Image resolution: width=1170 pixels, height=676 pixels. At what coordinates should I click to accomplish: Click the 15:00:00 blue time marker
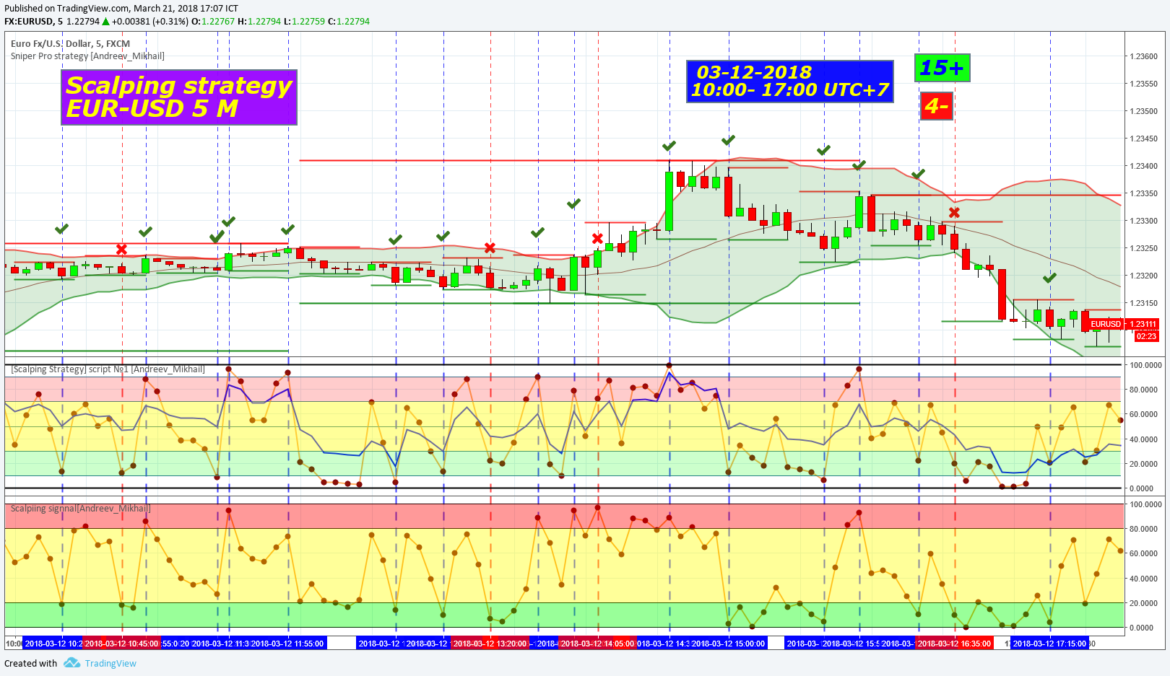click(728, 644)
